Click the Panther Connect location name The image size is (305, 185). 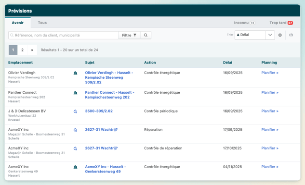coord(22,92)
